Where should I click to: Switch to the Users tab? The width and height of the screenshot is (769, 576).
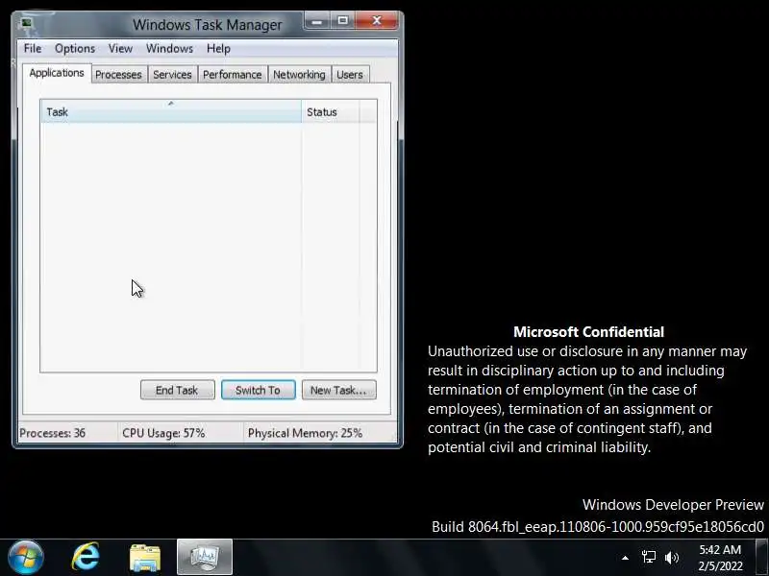point(350,75)
